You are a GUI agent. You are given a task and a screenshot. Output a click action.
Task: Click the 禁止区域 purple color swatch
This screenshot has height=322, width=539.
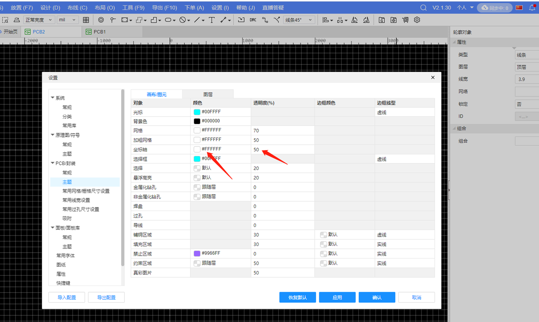(197, 253)
